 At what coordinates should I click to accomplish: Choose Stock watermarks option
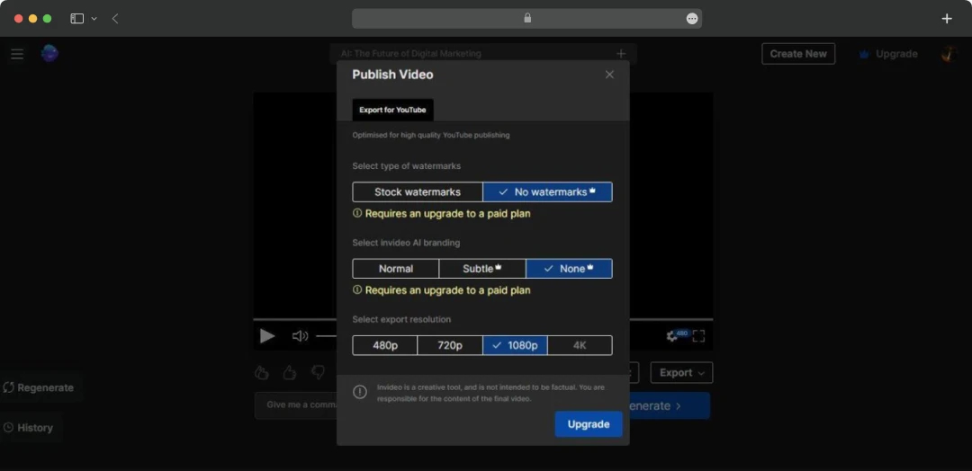point(418,191)
